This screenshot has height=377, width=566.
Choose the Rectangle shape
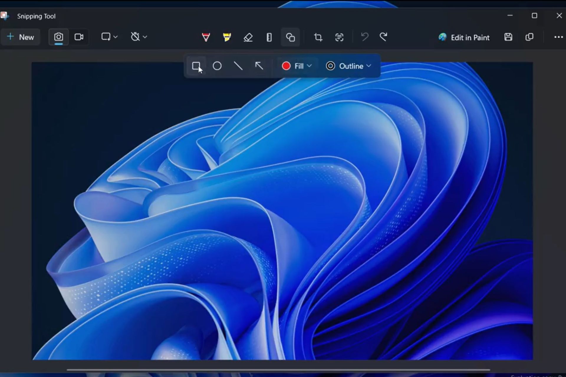click(x=196, y=66)
